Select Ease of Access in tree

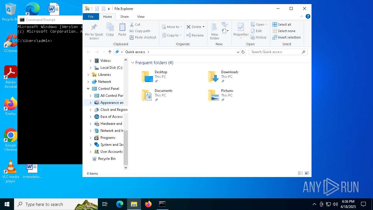coord(111,117)
